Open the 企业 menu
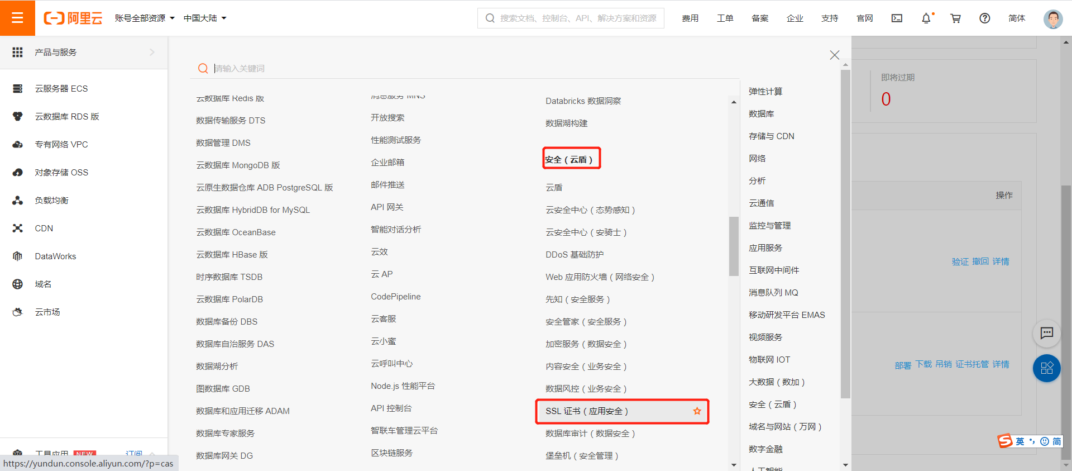Viewport: 1072px width, 471px height. [795, 18]
